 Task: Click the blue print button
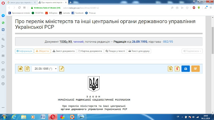(186, 69)
